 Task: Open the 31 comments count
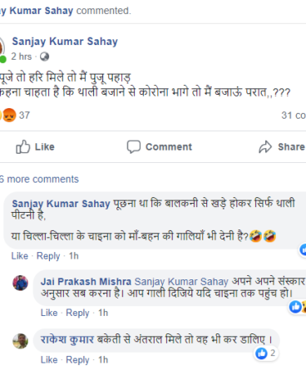coord(294,116)
